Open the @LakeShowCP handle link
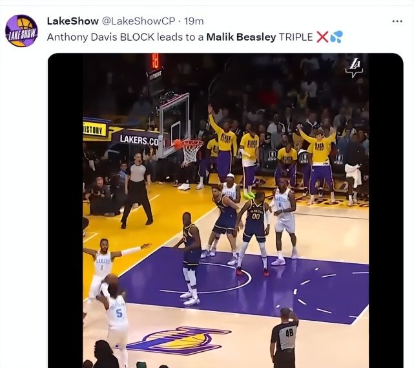 (x=138, y=21)
